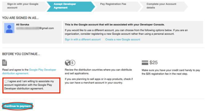Click Sign in with a different account

coord(83,39)
